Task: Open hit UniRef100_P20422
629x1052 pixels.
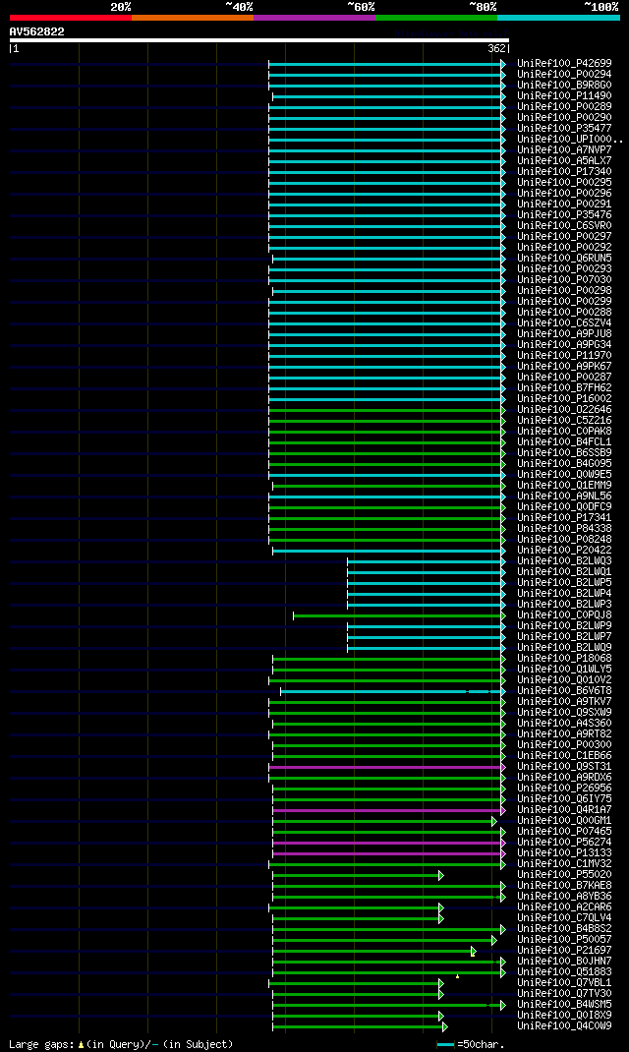Action: click(x=564, y=551)
